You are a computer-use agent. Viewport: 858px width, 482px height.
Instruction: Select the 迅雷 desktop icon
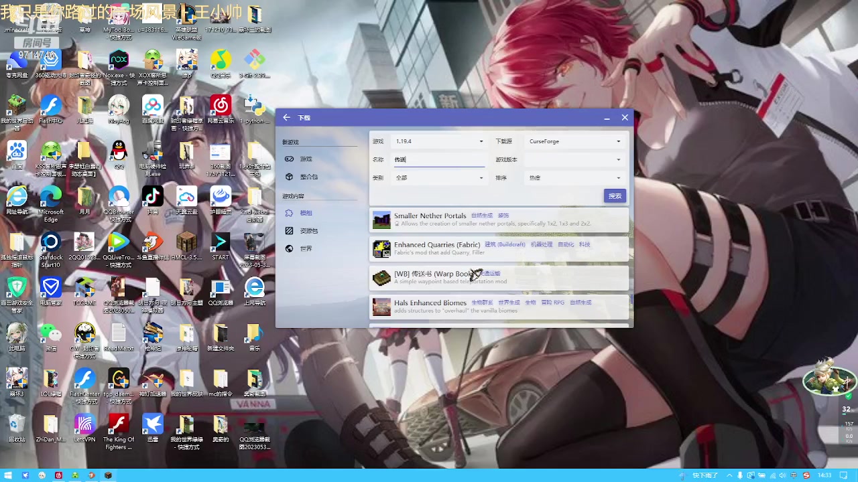[153, 429]
